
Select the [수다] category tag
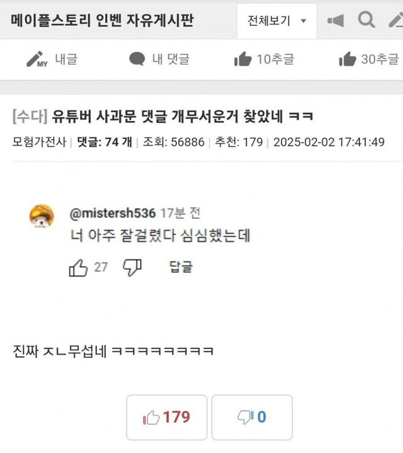(30, 117)
